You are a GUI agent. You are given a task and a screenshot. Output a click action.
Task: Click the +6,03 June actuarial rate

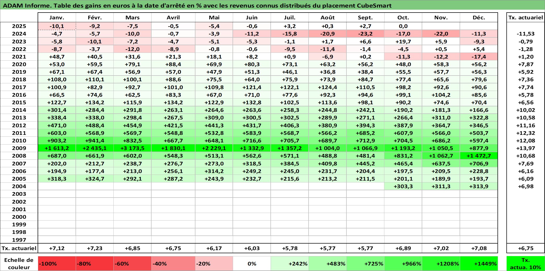tap(252, 248)
